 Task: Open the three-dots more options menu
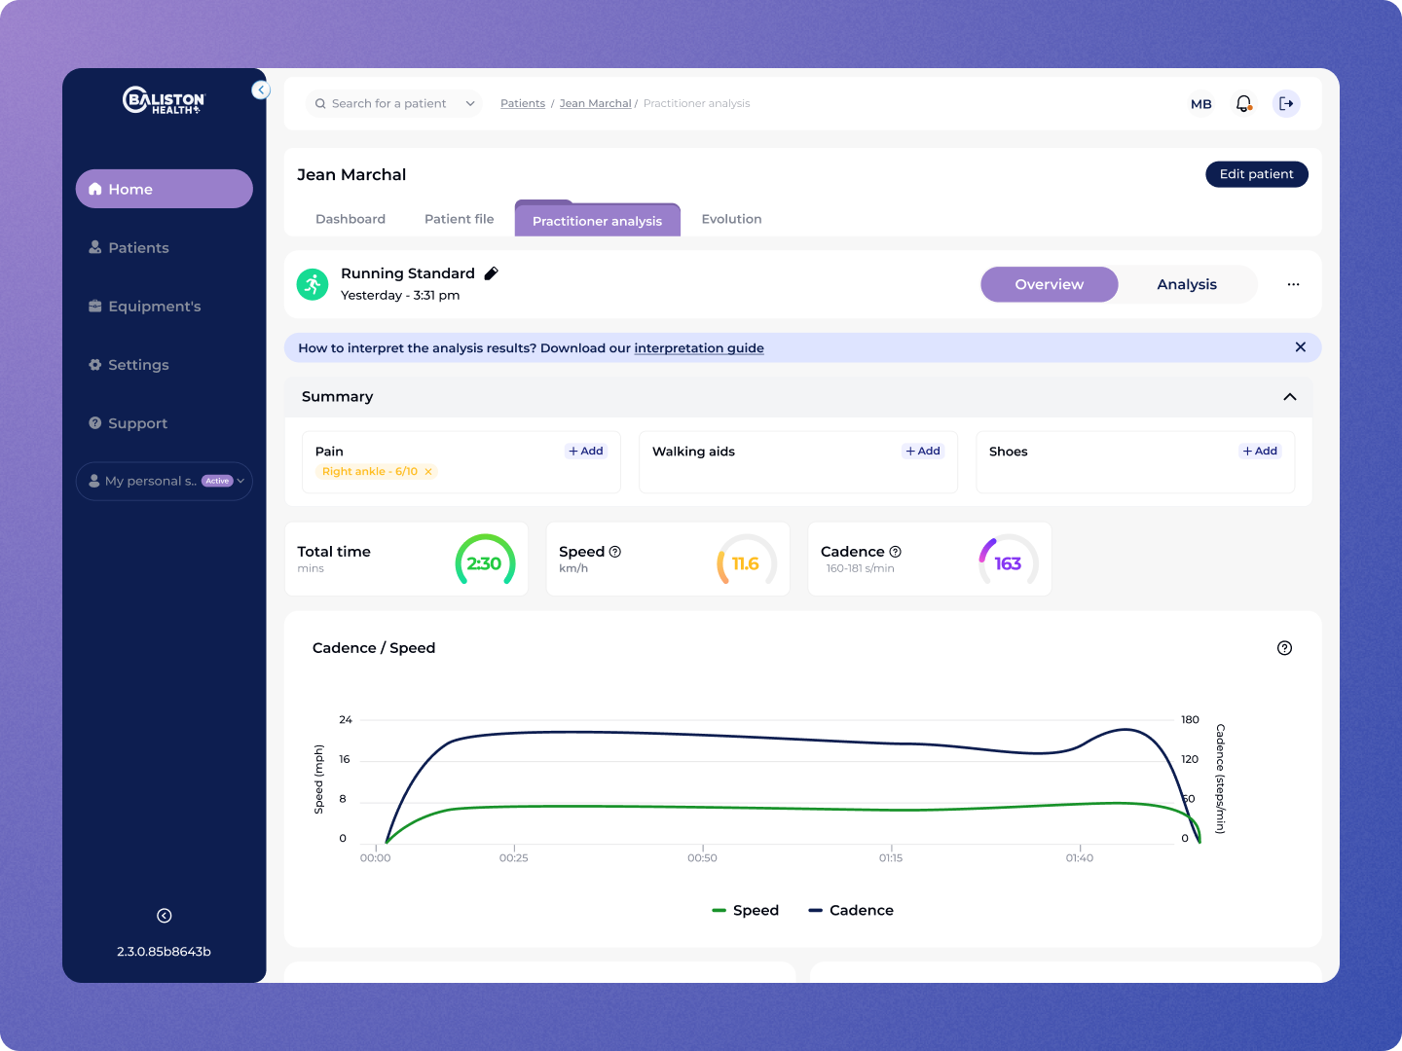pyautogui.click(x=1293, y=284)
